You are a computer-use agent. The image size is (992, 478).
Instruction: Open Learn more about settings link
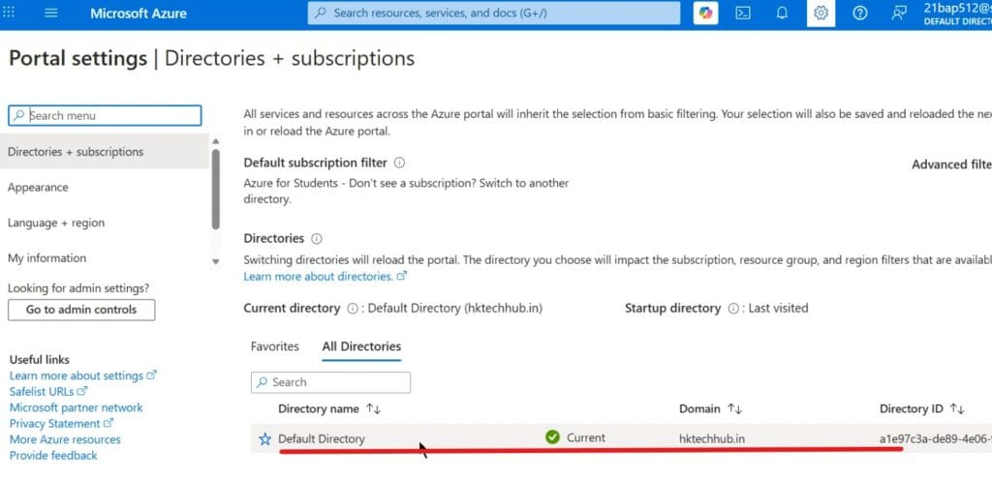pyautogui.click(x=82, y=375)
